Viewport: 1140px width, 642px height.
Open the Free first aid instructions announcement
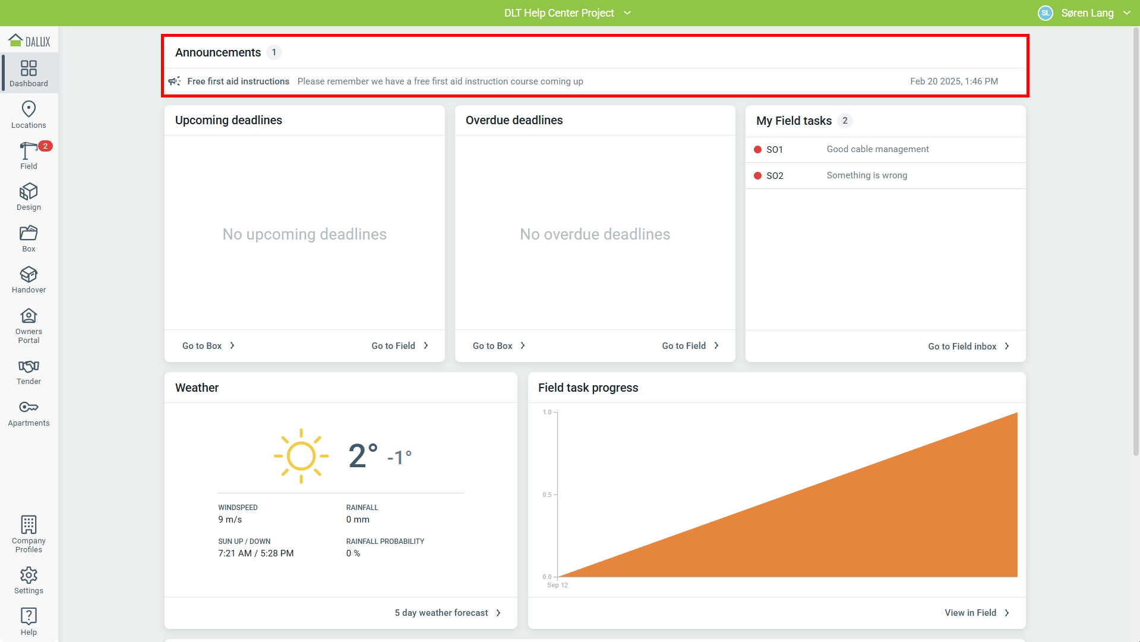(x=238, y=81)
